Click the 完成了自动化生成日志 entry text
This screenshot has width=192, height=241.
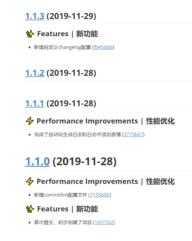[77, 134]
